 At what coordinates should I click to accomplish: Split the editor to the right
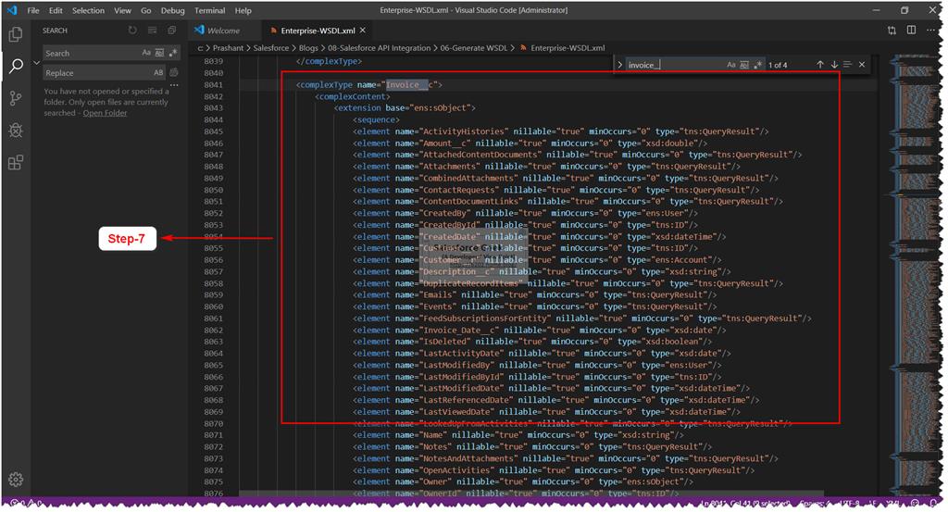click(x=911, y=31)
